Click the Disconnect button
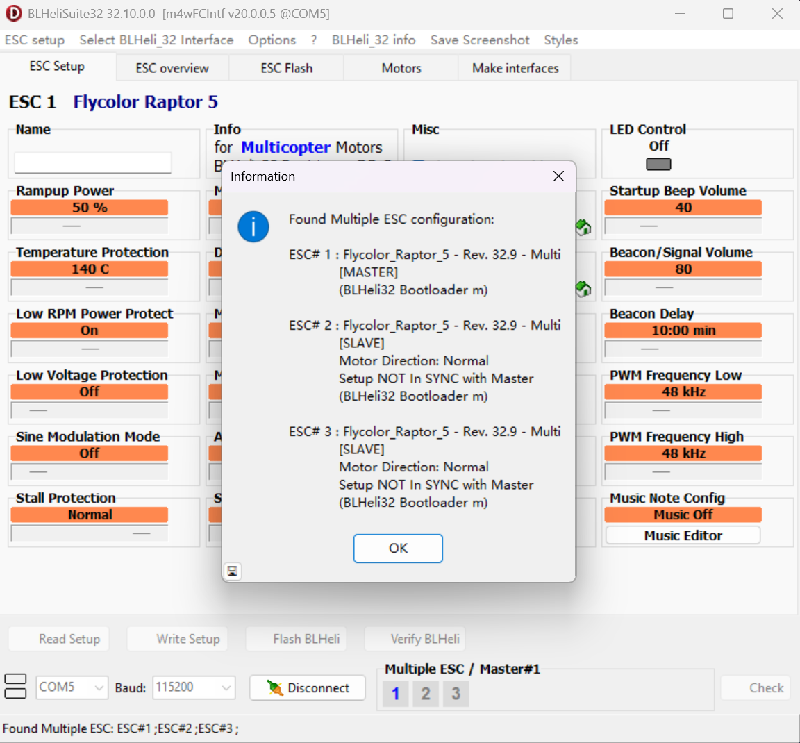Viewport: 800px width, 743px height. 308,687
